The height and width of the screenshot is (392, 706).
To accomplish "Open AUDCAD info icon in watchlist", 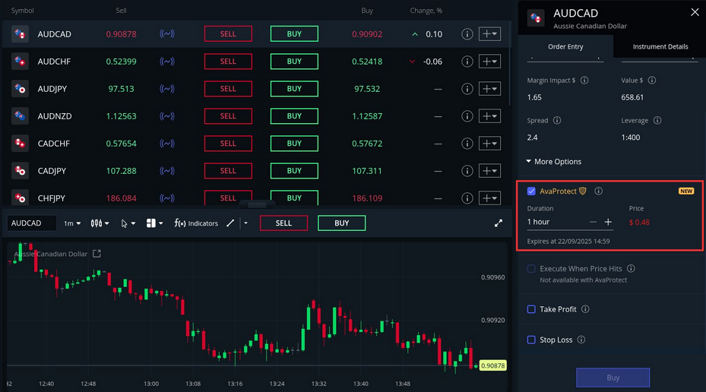I will (x=467, y=34).
